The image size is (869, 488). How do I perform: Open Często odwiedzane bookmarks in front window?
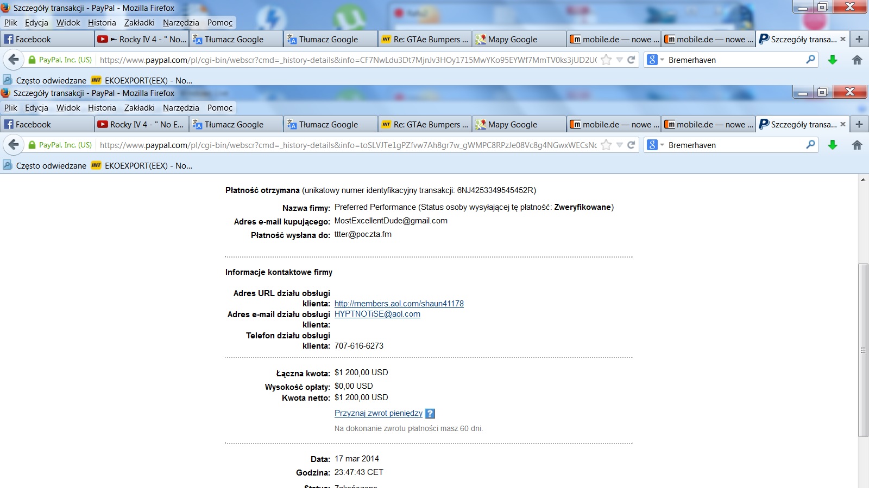pos(45,165)
